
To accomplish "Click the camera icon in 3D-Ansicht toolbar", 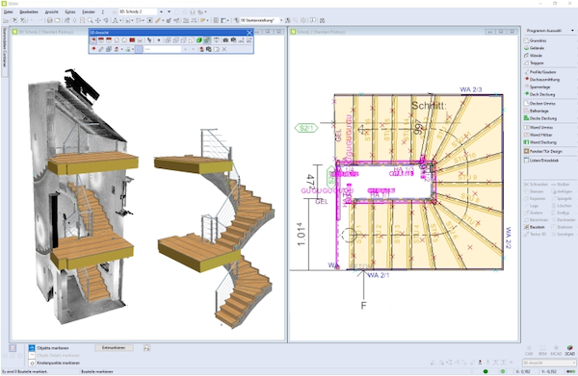I will pyautogui.click(x=225, y=40).
